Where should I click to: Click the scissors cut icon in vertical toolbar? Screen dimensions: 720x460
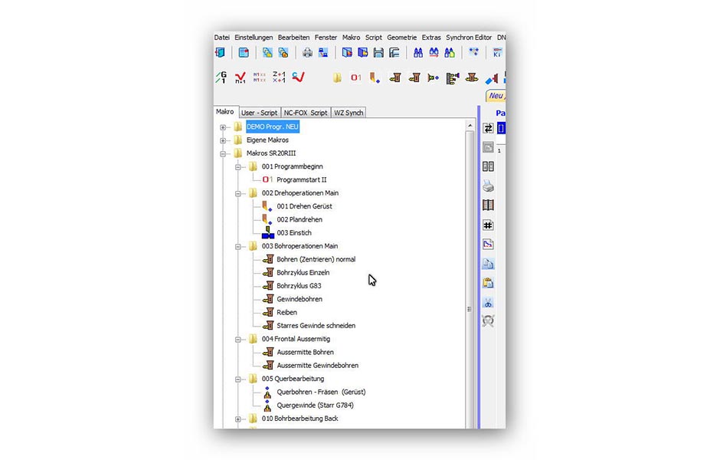click(488, 303)
